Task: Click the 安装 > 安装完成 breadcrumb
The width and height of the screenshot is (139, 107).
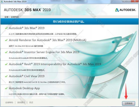Action: click(12, 17)
